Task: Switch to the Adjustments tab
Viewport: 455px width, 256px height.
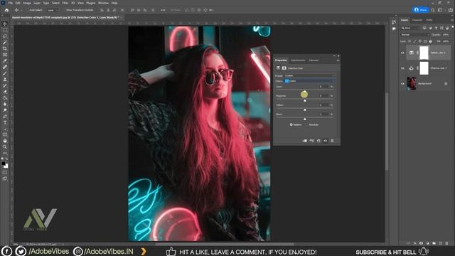Action: click(298, 60)
